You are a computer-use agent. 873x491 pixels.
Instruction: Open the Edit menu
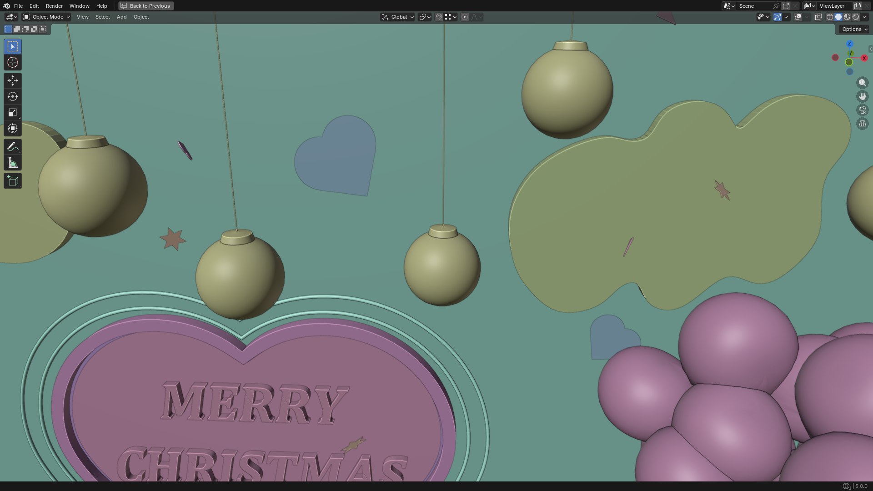pyautogui.click(x=34, y=6)
